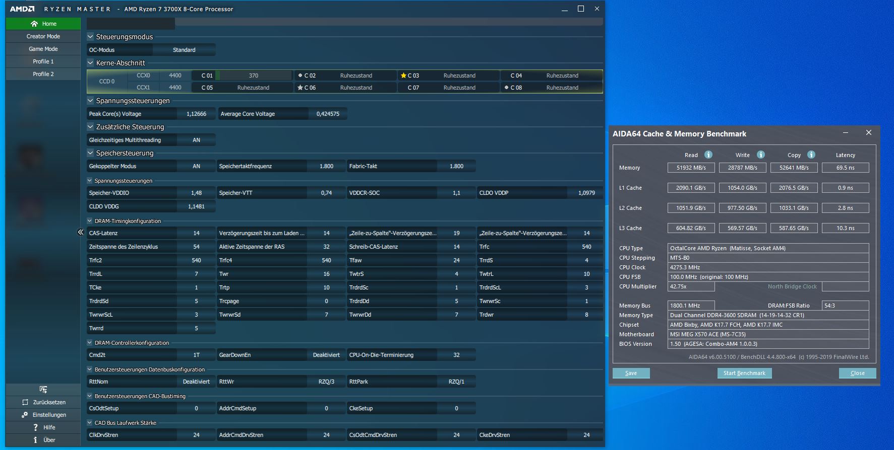Click Close button in AIDA64 window
This screenshot has width=894, height=450.
point(857,373)
